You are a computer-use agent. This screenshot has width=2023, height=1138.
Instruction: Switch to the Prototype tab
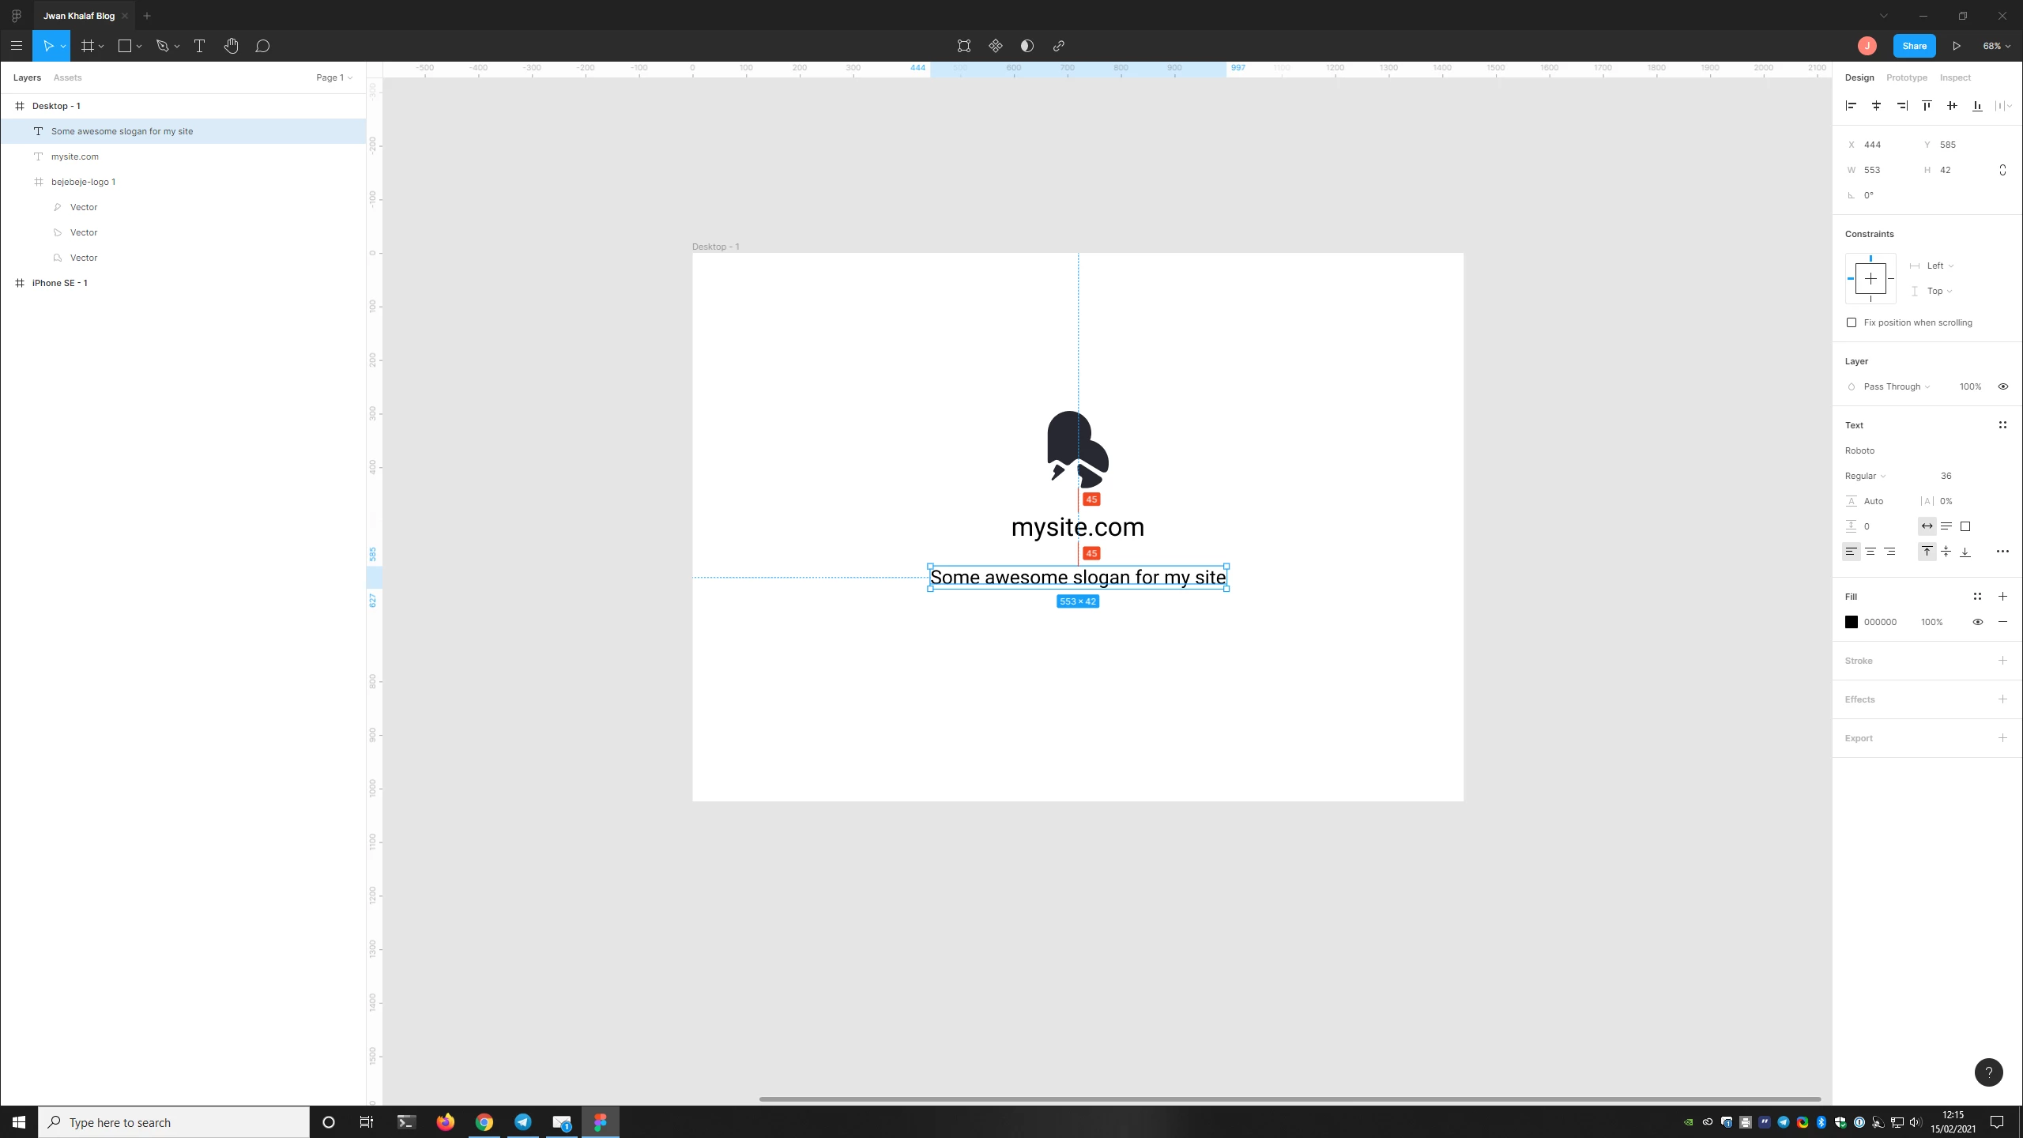1906,77
